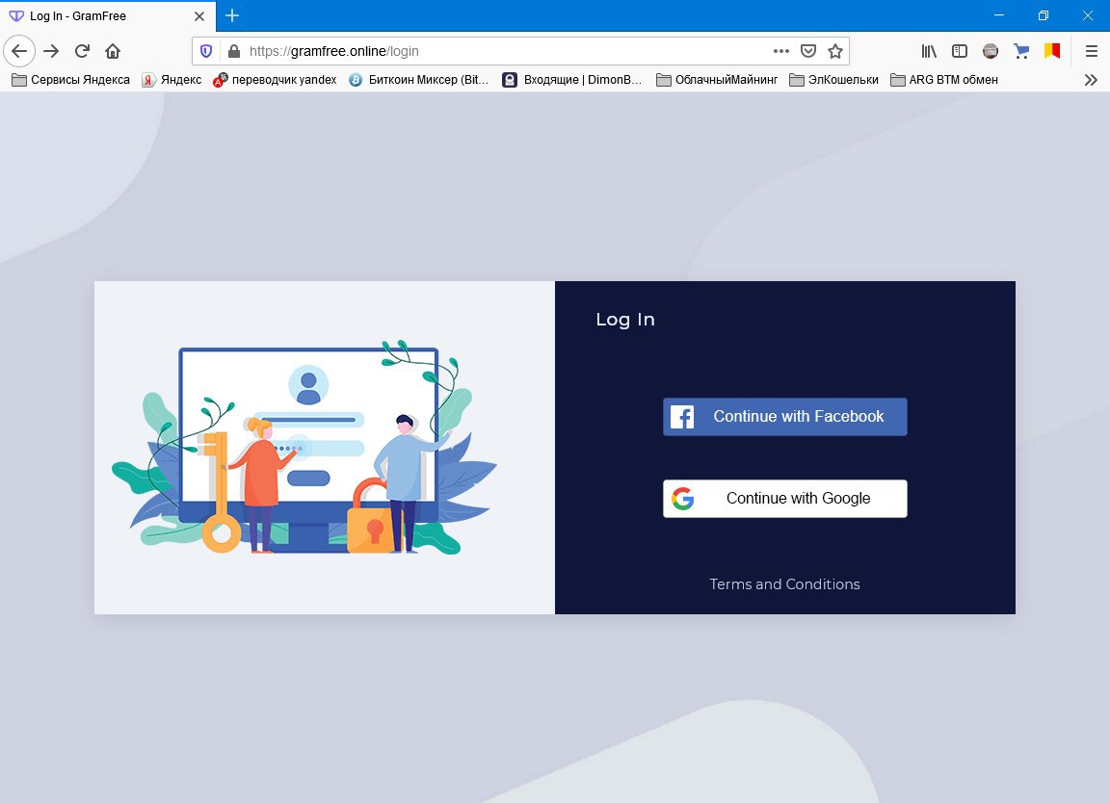Screen dimensions: 1110x803
Task: Toggle the sidebars icon
Action: (x=960, y=51)
